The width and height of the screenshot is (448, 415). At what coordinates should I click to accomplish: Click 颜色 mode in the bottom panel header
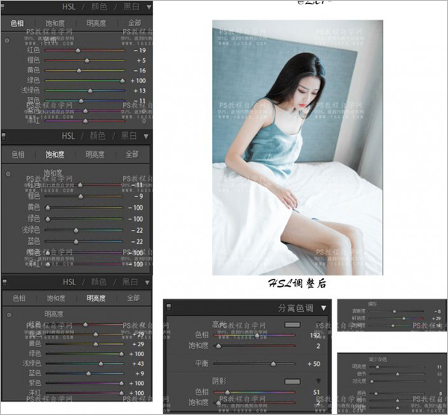tap(99, 282)
